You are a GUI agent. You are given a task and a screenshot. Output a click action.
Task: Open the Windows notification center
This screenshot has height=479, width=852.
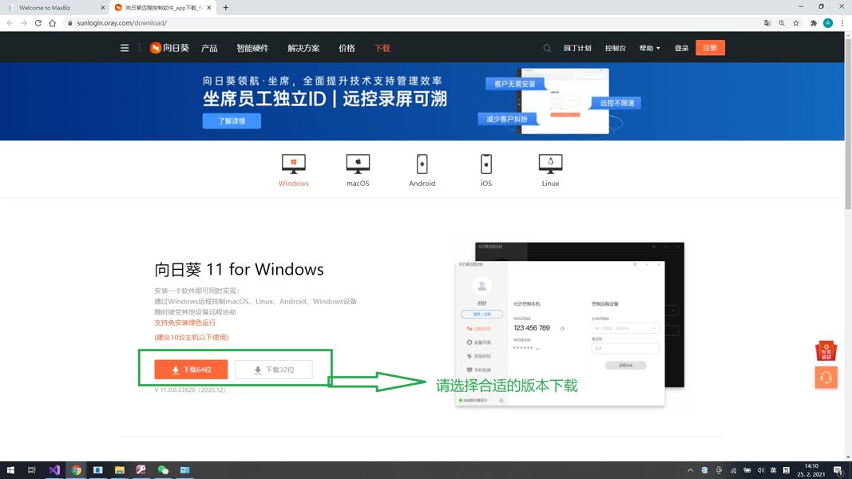pos(839,469)
